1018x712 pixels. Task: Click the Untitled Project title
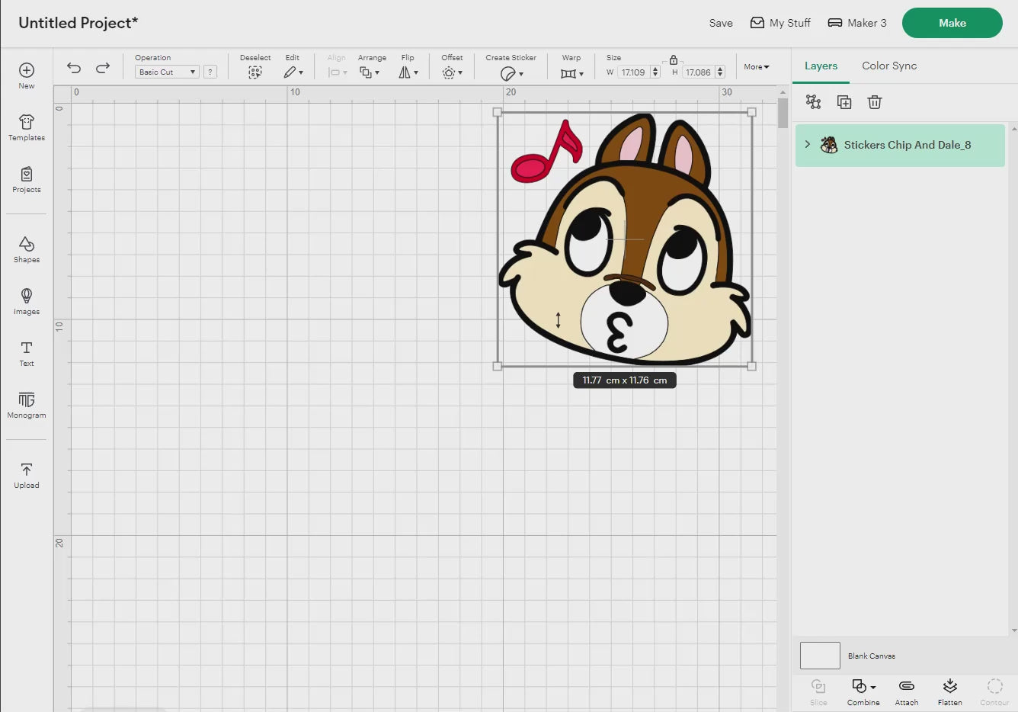pyautogui.click(x=78, y=23)
